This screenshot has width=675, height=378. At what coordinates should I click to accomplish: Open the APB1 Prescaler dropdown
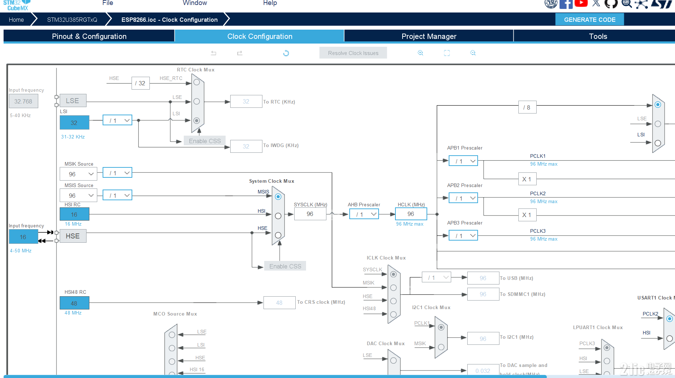click(x=463, y=161)
